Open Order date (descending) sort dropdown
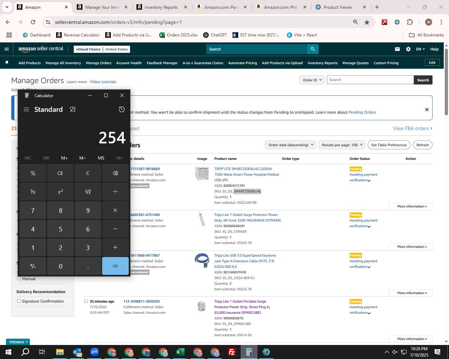Screen dimensions: 449x359 290,145
